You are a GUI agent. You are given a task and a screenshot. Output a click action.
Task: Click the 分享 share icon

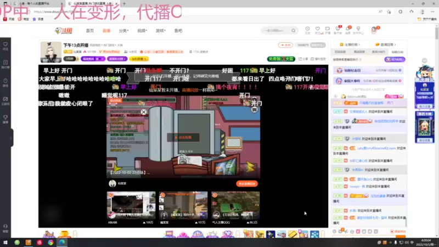[303, 59]
